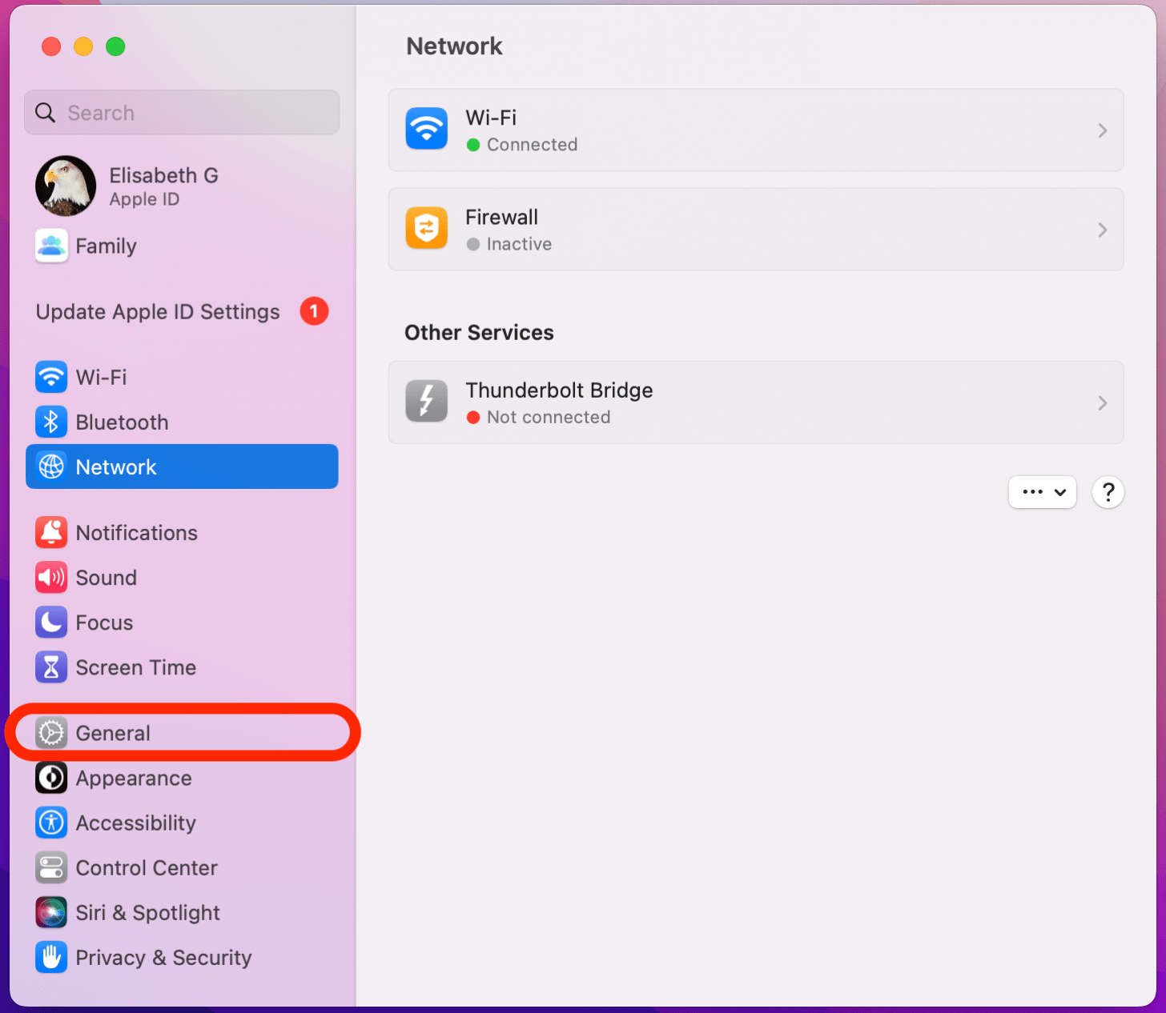Image resolution: width=1166 pixels, height=1013 pixels.
Task: Select the Wi-Fi icon in the sidebar
Action: (50, 377)
